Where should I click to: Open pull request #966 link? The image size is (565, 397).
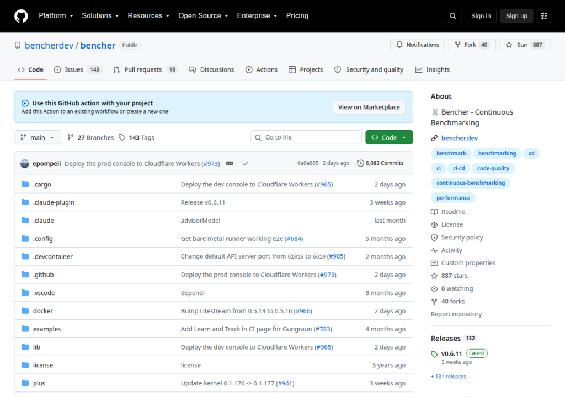(303, 311)
